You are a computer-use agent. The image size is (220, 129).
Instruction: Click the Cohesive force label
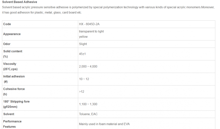pos(14,92)
